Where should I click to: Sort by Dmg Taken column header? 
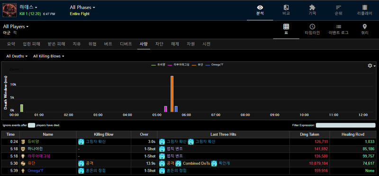(310, 134)
